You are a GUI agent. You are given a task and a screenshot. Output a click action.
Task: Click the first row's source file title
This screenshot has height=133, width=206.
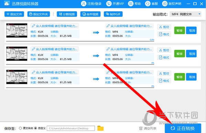[57, 26]
